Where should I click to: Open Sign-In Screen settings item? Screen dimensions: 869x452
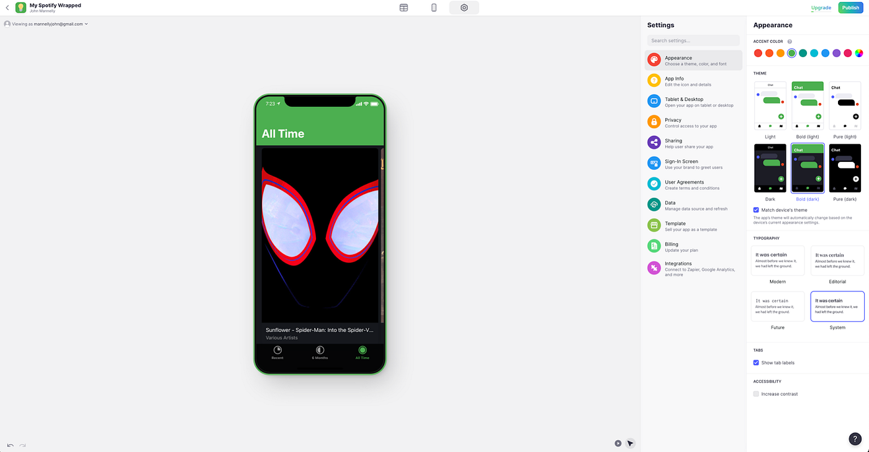[x=693, y=164]
